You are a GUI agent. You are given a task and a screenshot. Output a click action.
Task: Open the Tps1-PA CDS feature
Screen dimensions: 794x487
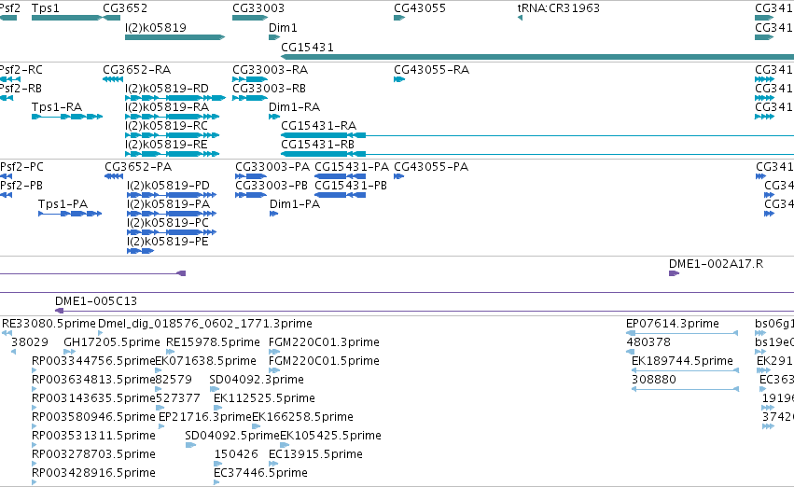tap(70, 214)
